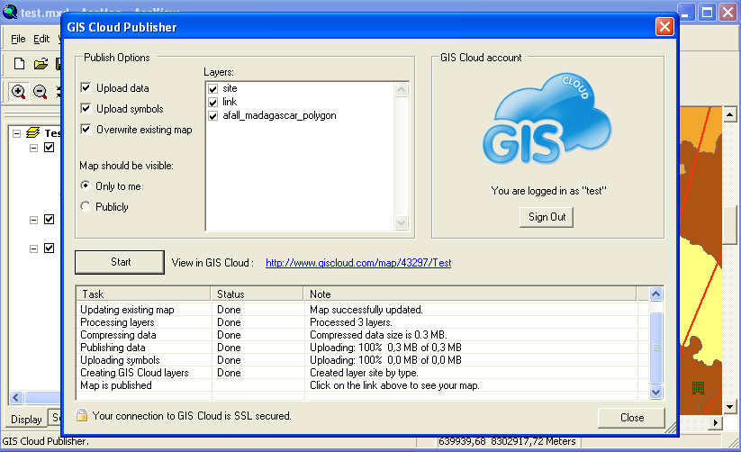Select the Zoom In magnifier tool

click(19, 91)
